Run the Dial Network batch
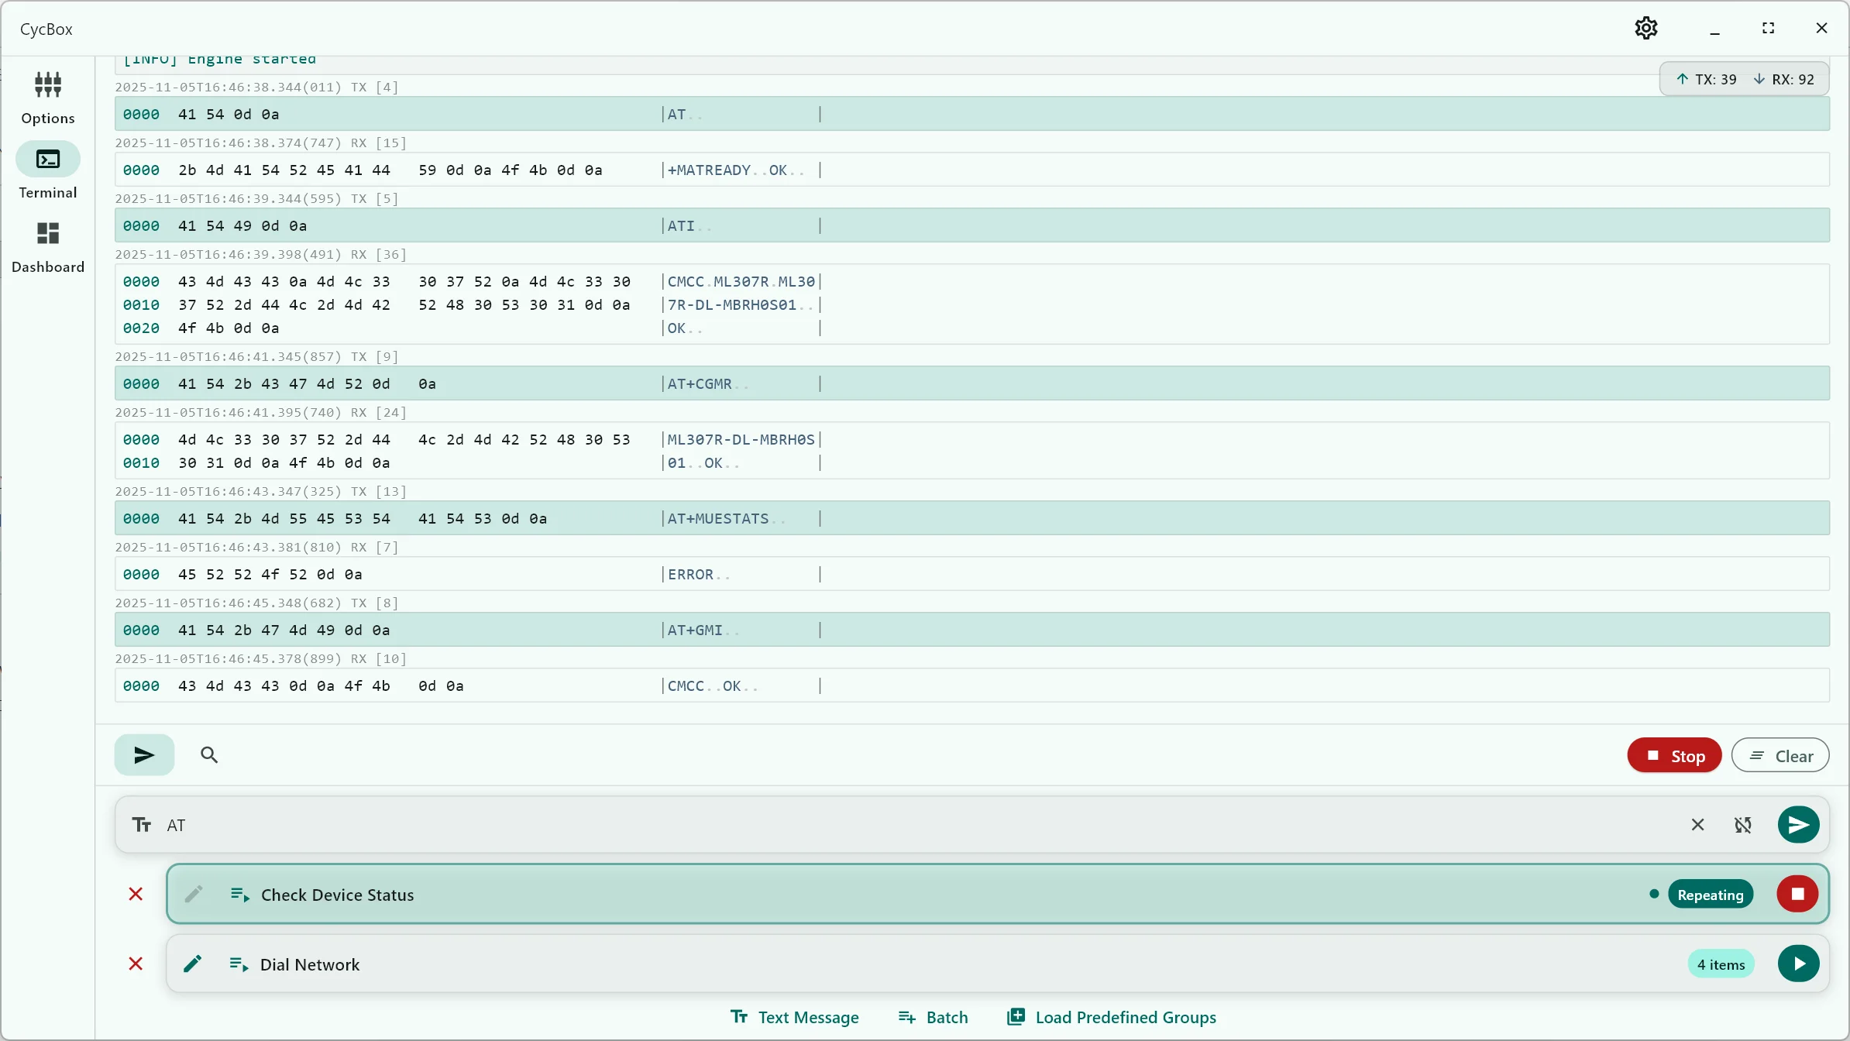 (x=1798, y=964)
